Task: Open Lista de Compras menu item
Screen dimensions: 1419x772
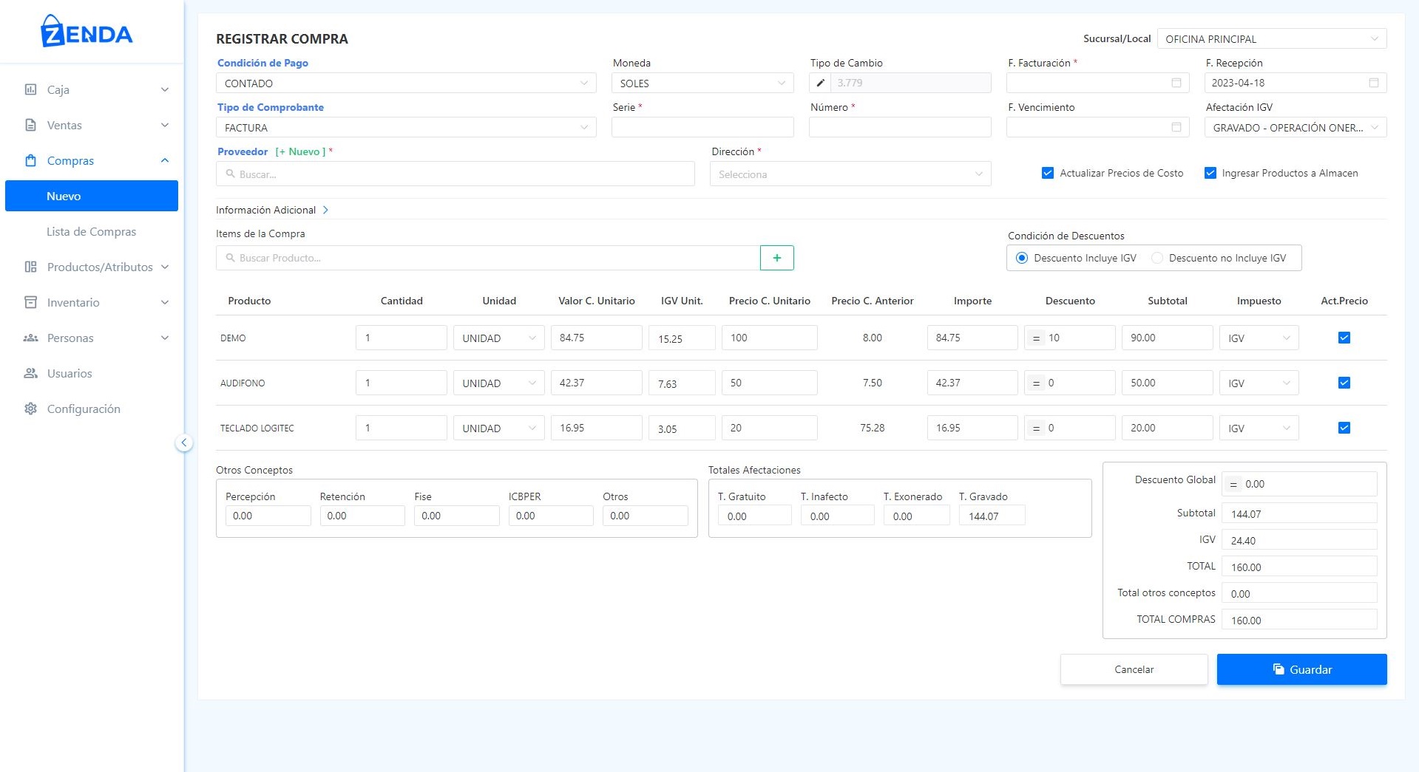Action: 91,231
